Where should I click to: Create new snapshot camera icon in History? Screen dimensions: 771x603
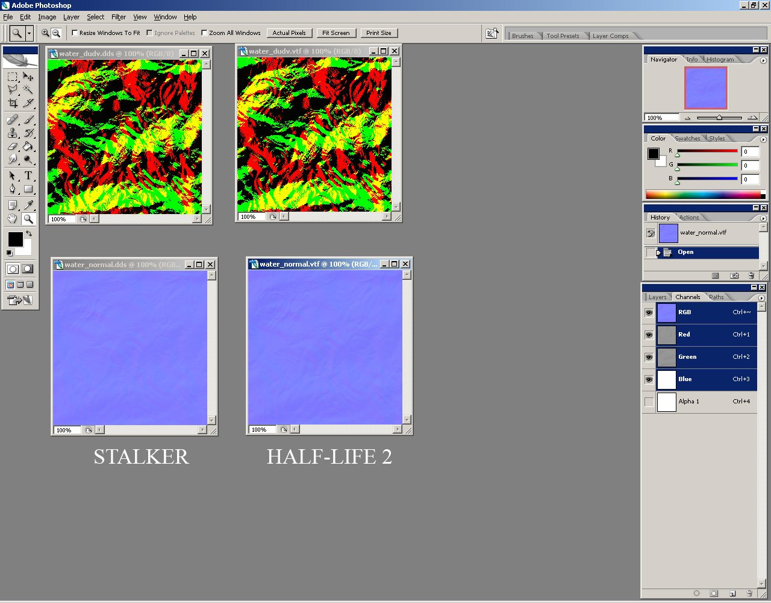click(734, 276)
